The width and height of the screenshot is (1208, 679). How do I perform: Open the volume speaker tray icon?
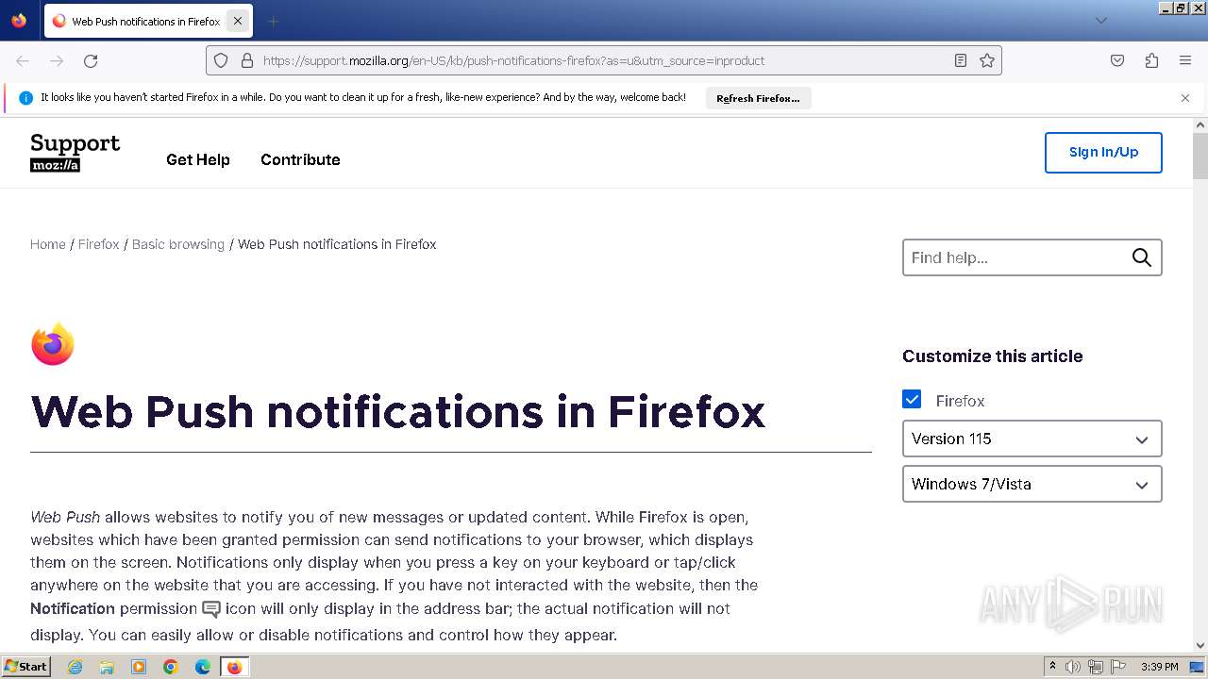[x=1073, y=667]
